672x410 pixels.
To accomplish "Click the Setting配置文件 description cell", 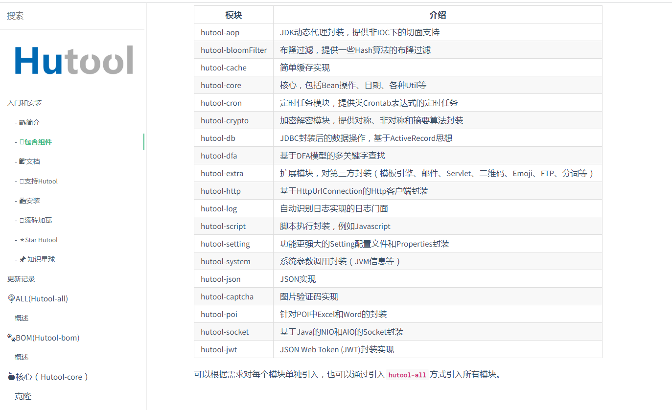I will [x=438, y=244].
